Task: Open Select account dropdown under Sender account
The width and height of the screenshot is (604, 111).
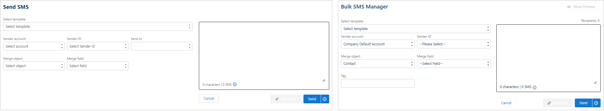Action: tap(34, 46)
